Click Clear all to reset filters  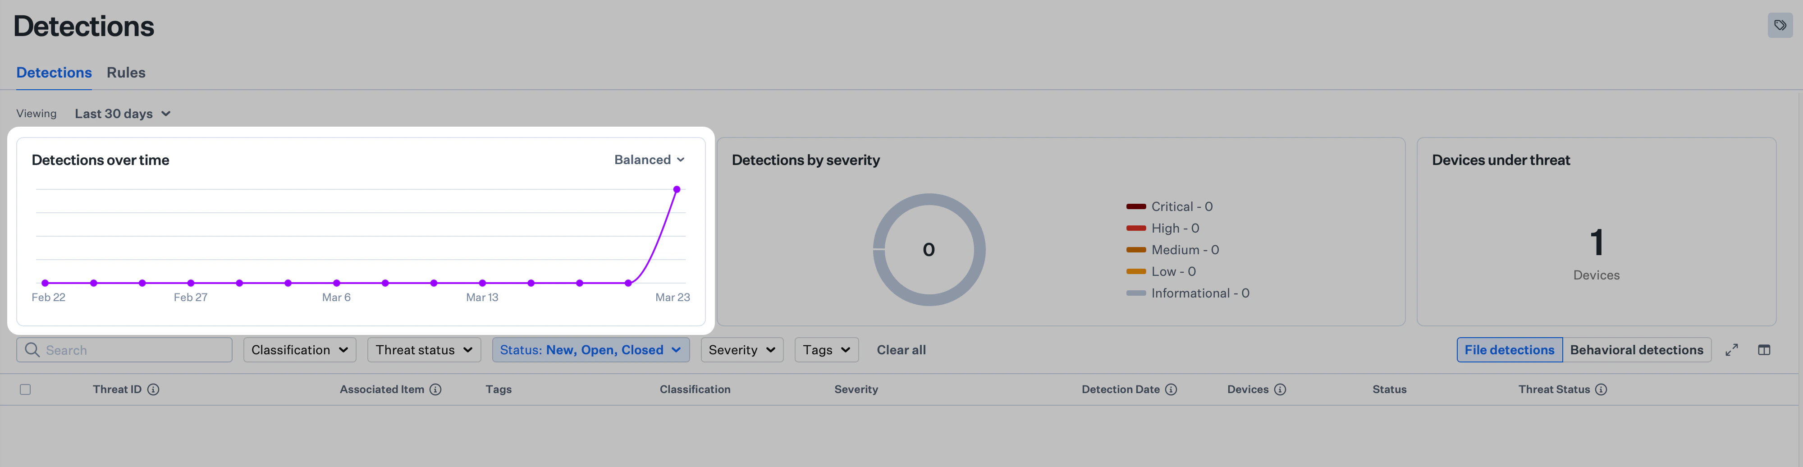901,349
